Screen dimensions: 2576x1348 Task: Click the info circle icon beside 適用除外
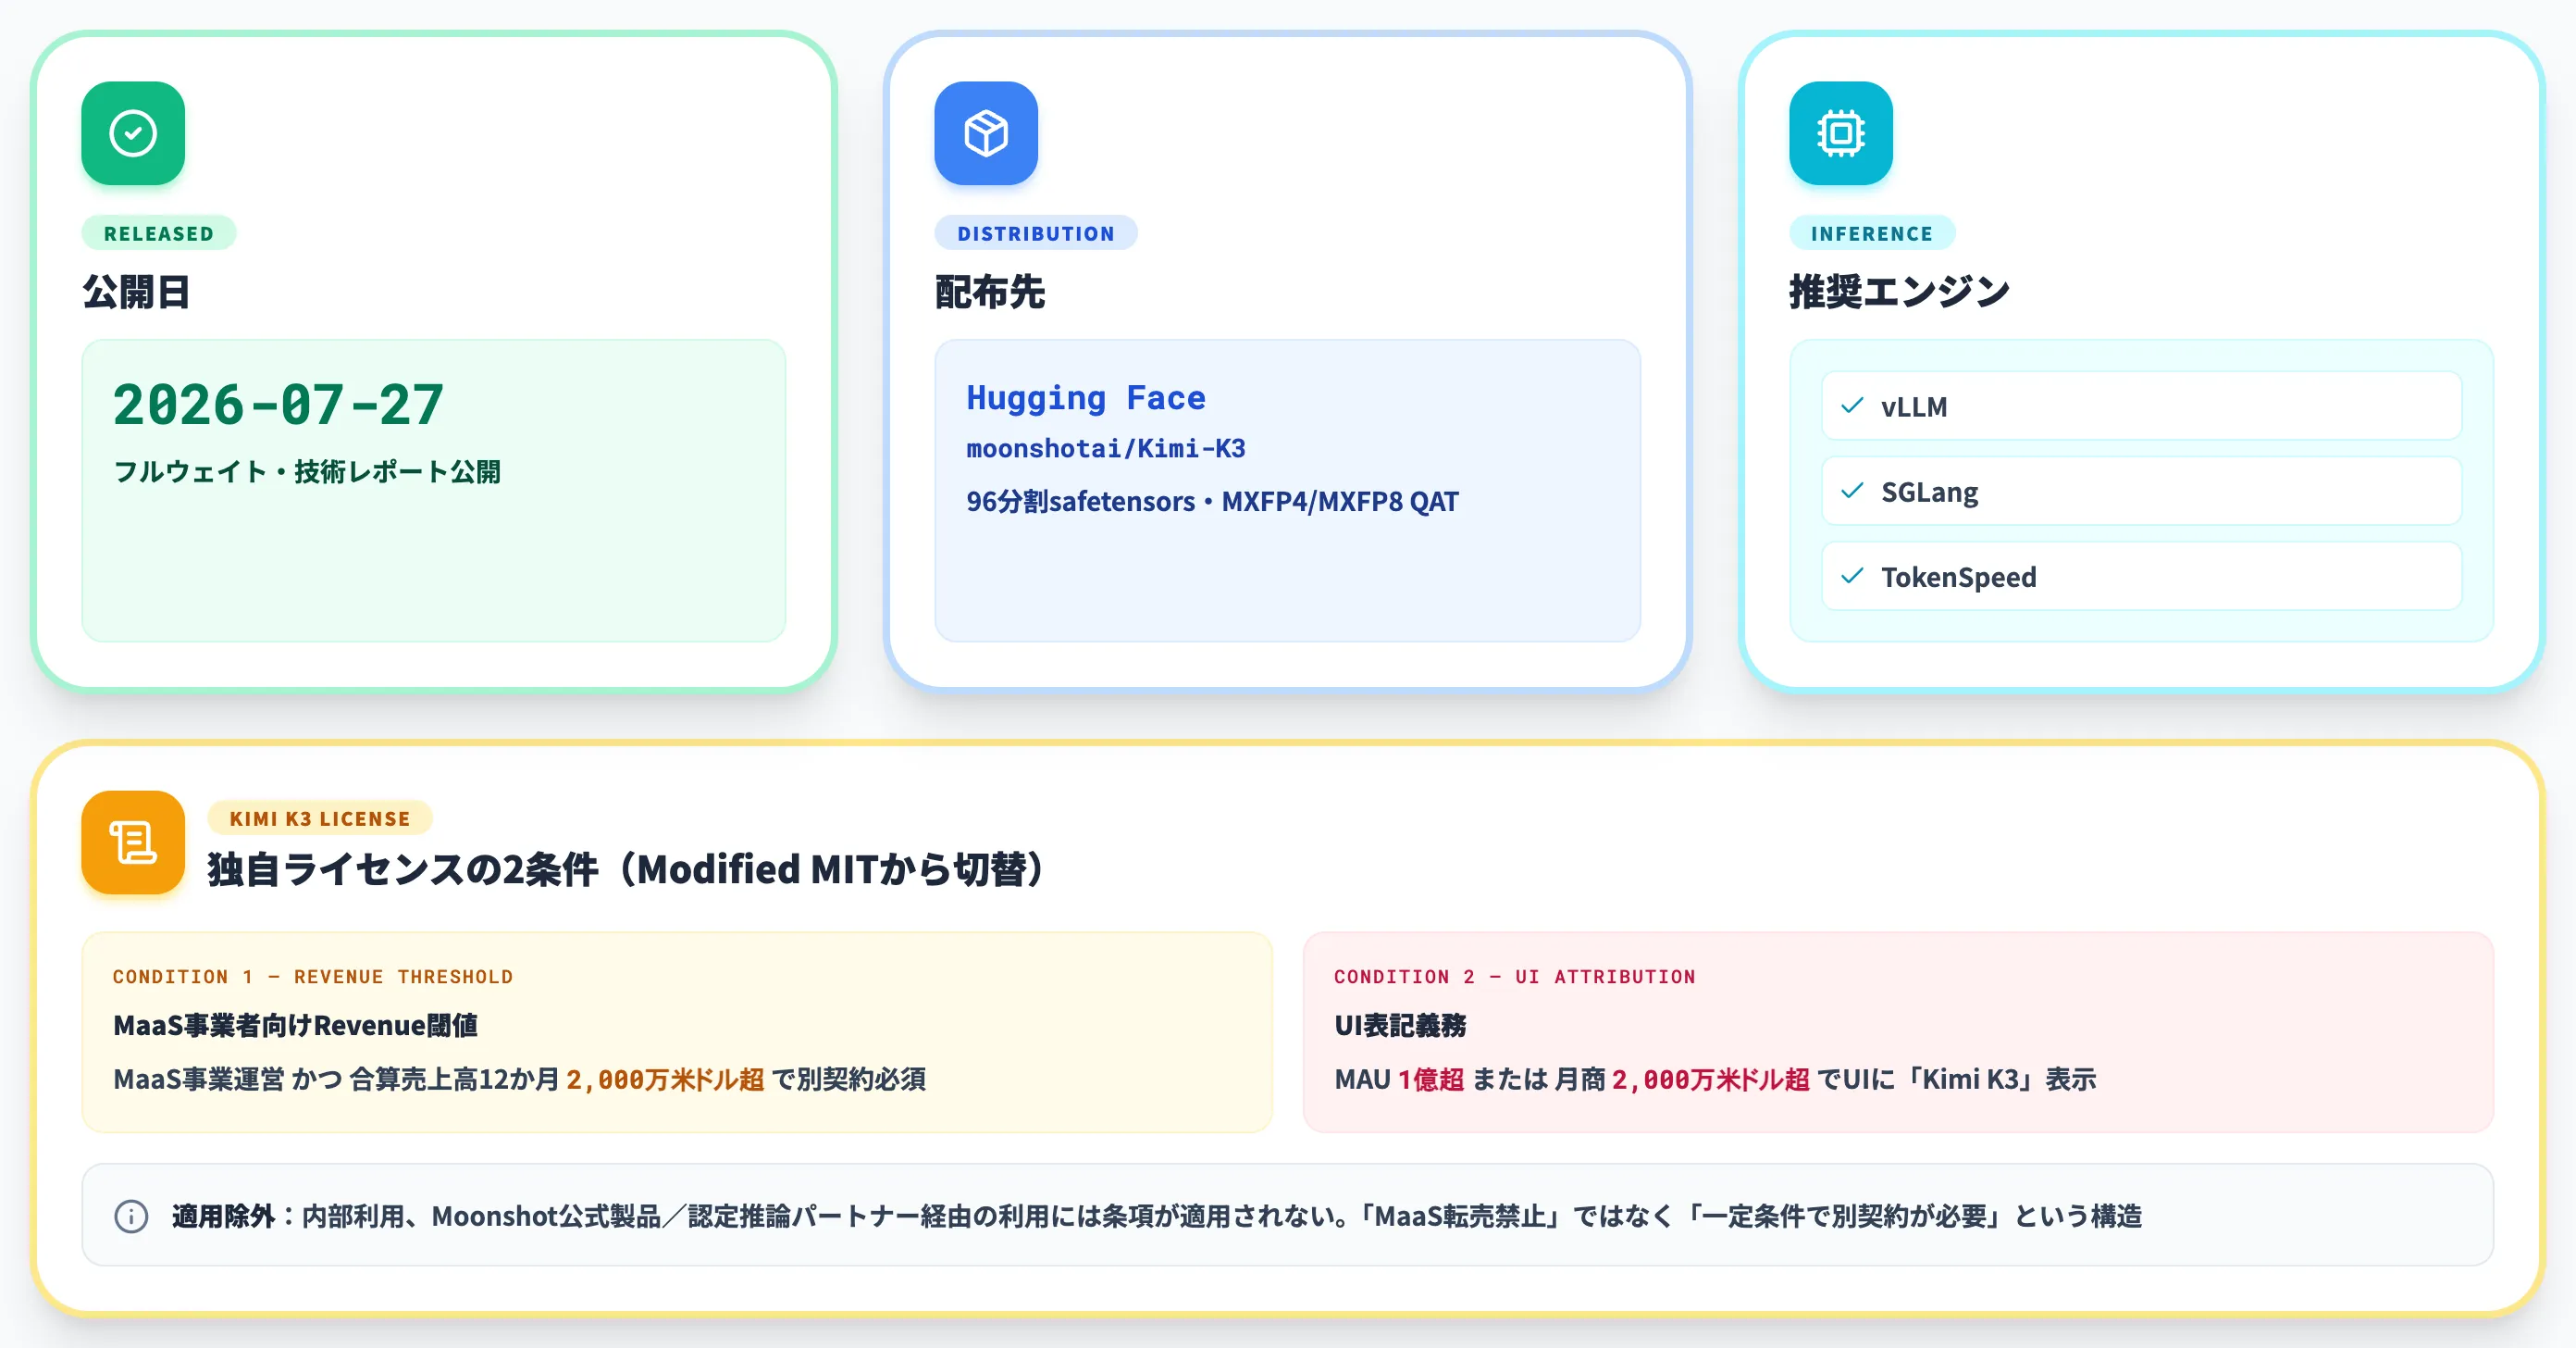131,1216
